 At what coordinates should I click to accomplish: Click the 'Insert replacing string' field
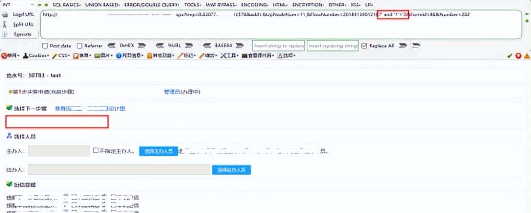pos(333,45)
